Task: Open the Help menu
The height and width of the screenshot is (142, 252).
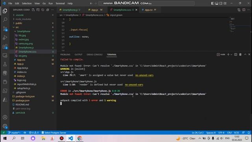Action: tap(70, 4)
